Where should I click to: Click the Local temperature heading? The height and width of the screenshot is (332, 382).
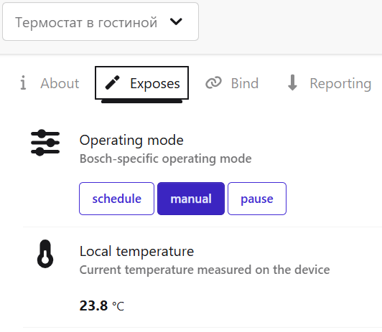coord(136,251)
